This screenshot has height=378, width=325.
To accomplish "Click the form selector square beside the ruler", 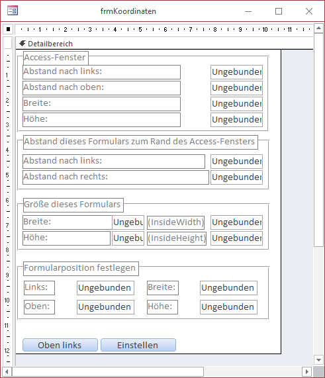I will [8, 29].
